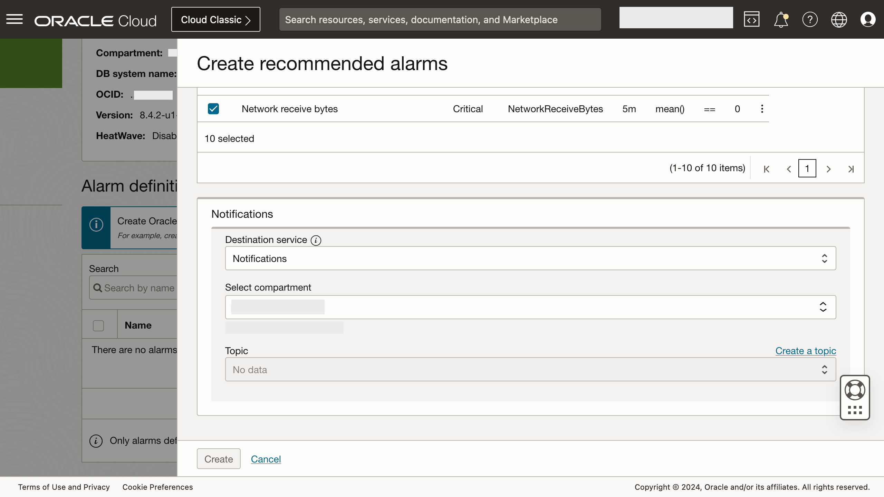View alerts via the bell notification icon
The height and width of the screenshot is (497, 884).
pyautogui.click(x=780, y=19)
